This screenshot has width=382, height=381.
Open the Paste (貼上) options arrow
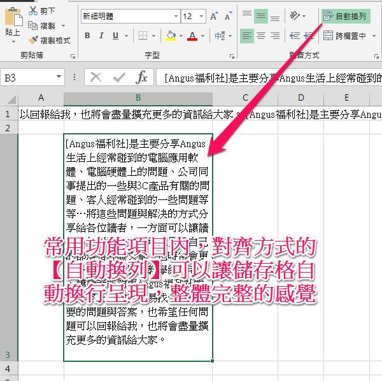click(13, 41)
